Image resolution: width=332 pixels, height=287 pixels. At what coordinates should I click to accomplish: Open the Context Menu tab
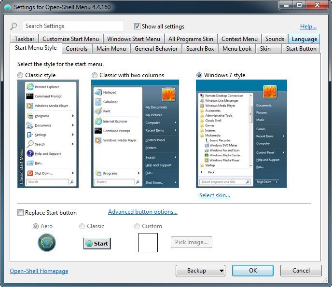click(x=239, y=39)
